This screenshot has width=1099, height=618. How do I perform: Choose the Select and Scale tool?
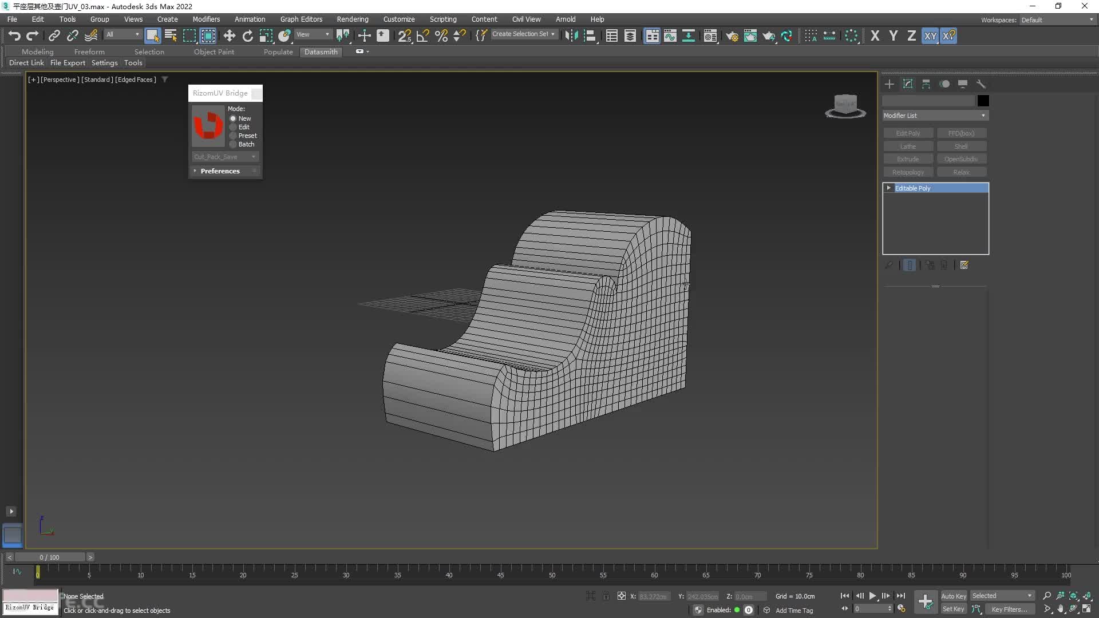266,35
